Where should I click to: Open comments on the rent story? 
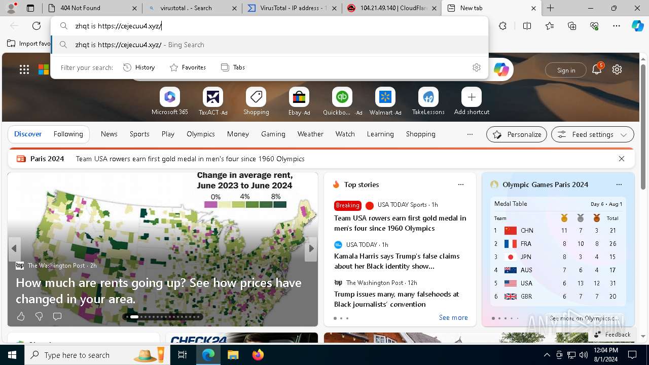pyautogui.click(x=57, y=316)
